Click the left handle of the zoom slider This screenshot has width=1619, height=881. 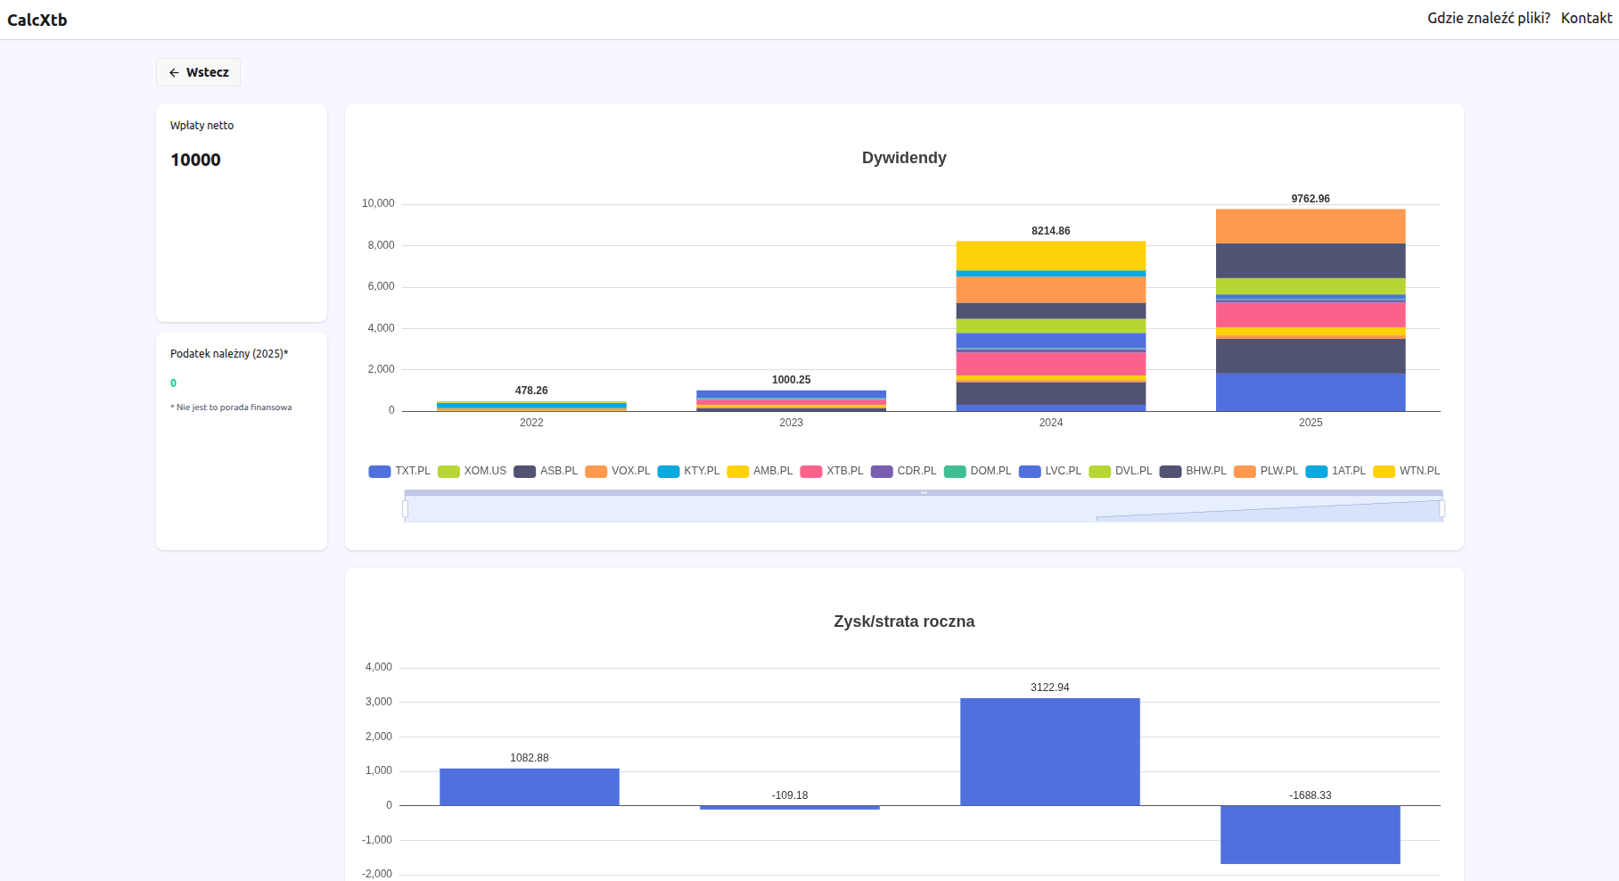(x=406, y=509)
